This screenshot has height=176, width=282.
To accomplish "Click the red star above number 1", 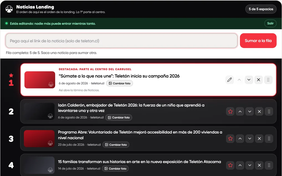I will [x=11, y=75].
